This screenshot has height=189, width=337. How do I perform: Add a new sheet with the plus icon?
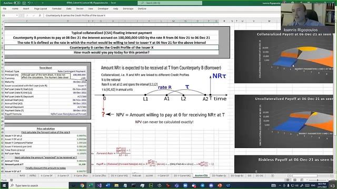coord(272,176)
